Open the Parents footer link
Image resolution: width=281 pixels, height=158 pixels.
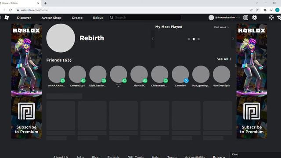click(113, 157)
